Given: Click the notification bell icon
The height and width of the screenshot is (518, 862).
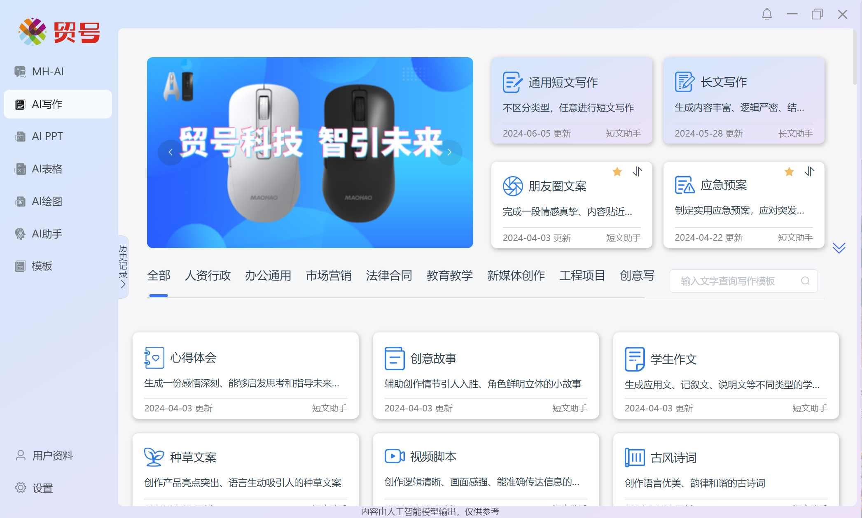Looking at the screenshot, I should pos(767,14).
